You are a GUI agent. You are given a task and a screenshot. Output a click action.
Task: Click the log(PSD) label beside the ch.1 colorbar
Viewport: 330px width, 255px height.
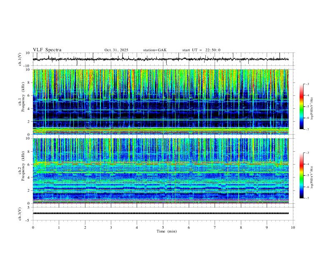pos(312,108)
